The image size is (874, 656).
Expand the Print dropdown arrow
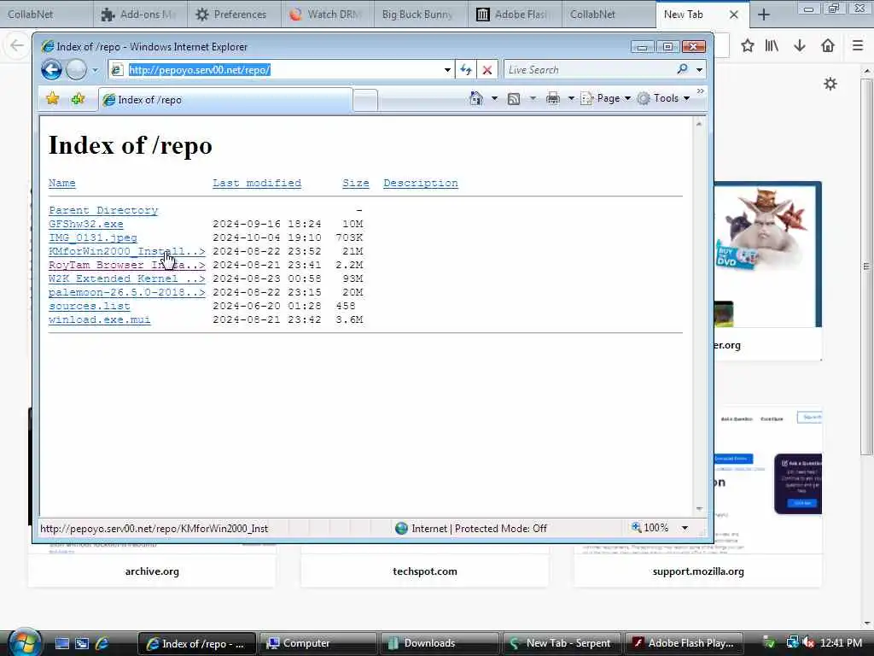coord(571,99)
